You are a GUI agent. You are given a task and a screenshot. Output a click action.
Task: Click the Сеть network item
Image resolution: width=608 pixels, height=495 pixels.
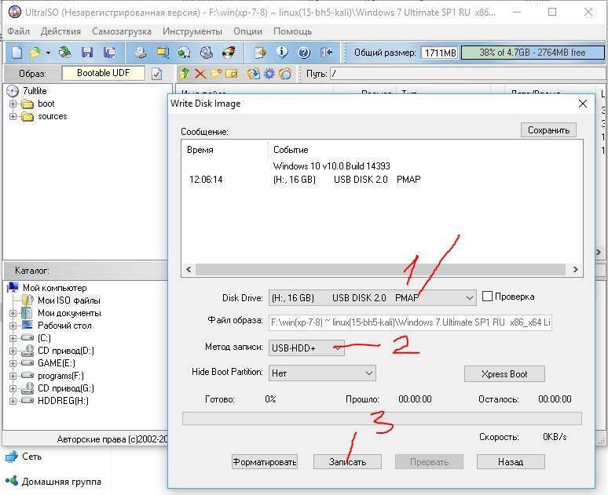31,457
